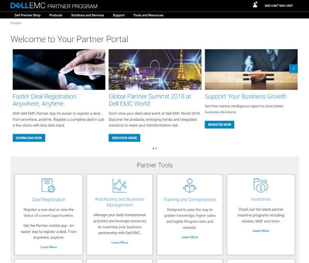The width and height of the screenshot is (309, 263).
Task: Open the Support menu
Action: coord(118,15)
